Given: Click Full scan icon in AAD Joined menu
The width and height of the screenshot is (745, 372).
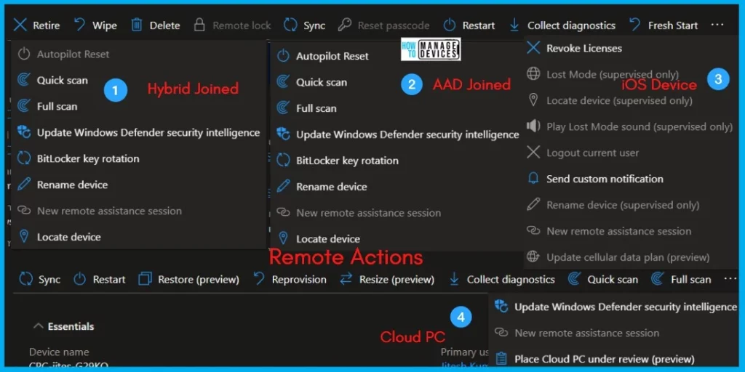Looking at the screenshot, I should point(283,108).
